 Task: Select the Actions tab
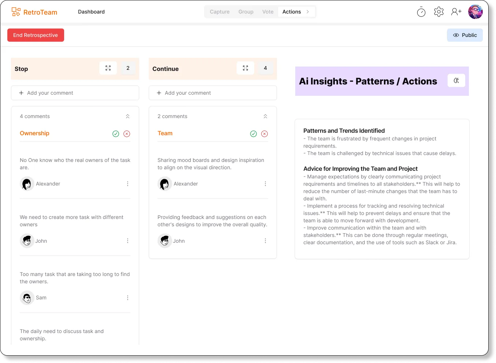(292, 12)
